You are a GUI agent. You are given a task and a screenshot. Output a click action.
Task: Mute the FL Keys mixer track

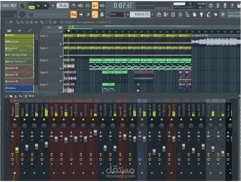(x=142, y=119)
